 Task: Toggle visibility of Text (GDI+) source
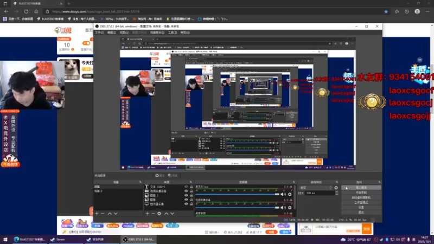[186, 187]
